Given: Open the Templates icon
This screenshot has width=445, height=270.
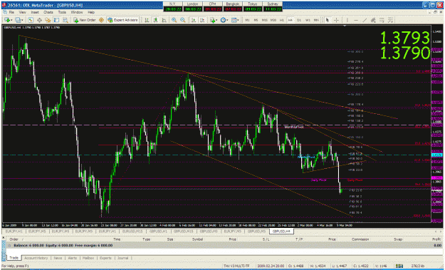Looking at the screenshot, I should click(234, 20).
